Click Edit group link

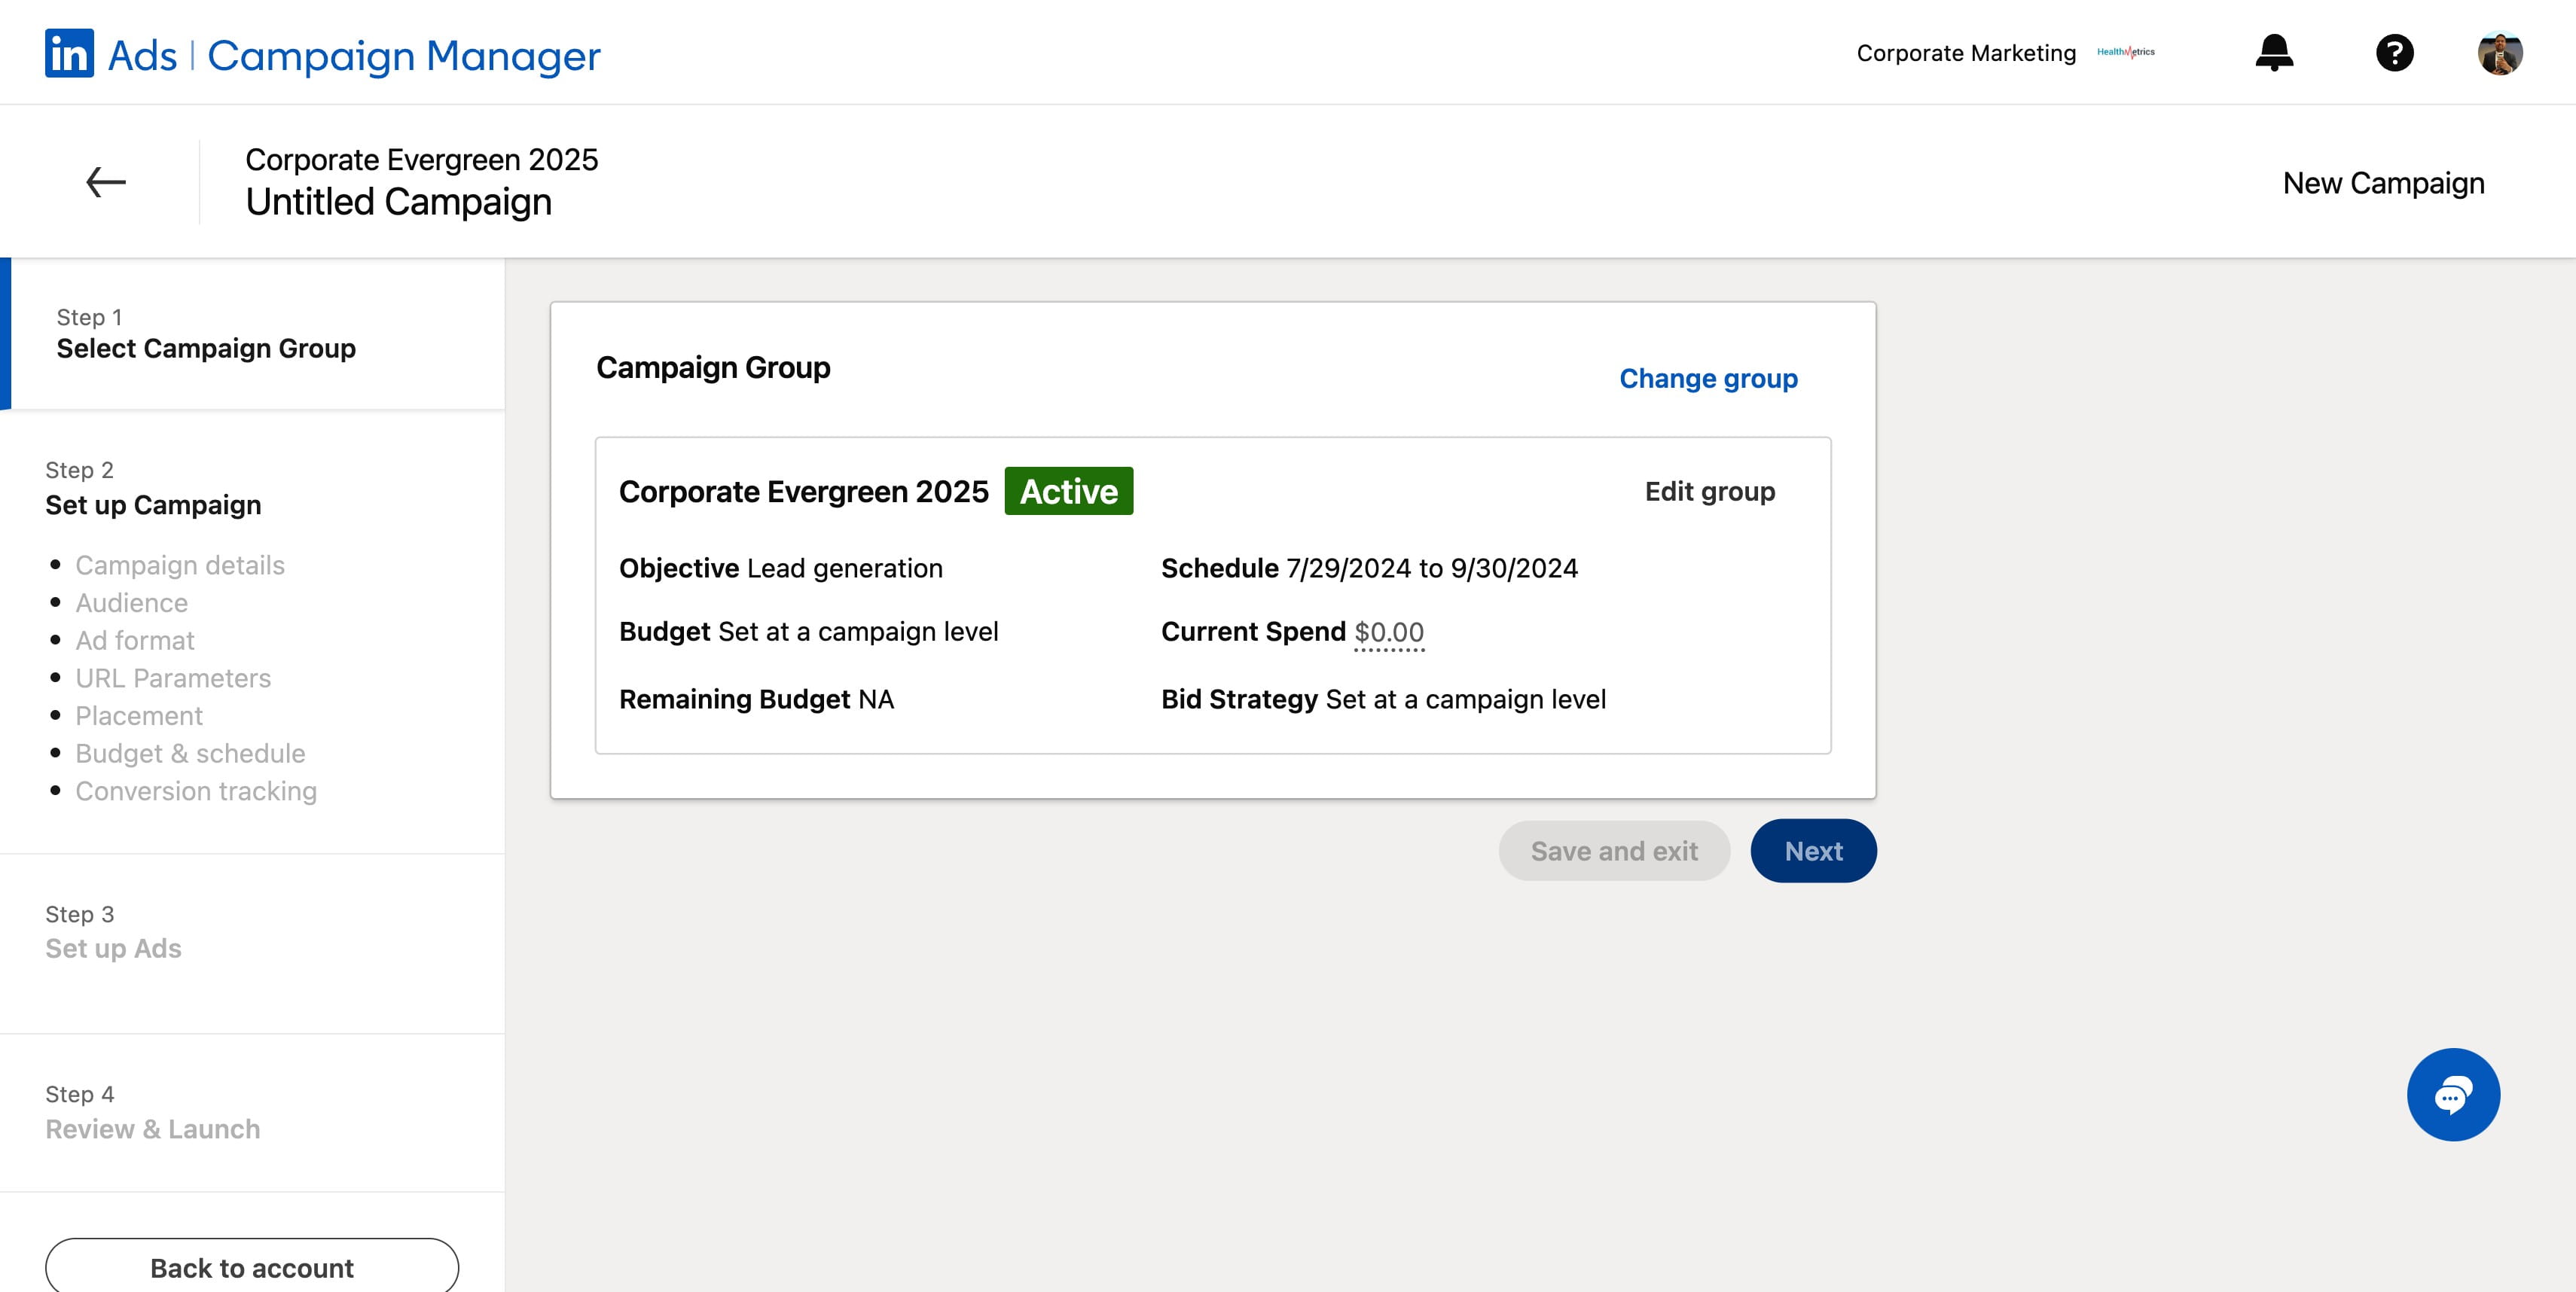[1710, 492]
